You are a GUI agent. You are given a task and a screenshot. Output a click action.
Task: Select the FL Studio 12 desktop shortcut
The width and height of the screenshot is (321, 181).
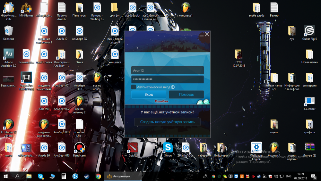[9, 125]
